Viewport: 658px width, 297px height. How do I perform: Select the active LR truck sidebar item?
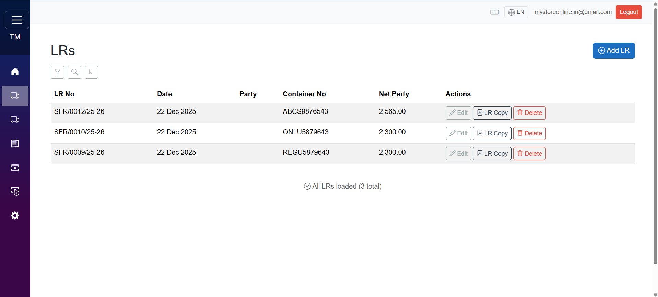point(15,96)
